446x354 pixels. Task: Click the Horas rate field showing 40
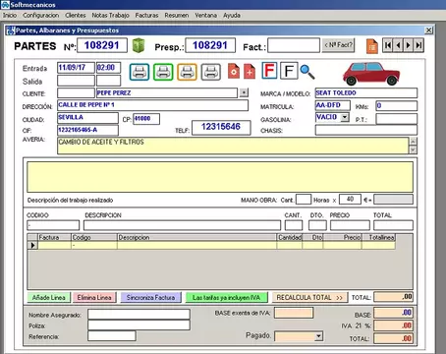350,200
